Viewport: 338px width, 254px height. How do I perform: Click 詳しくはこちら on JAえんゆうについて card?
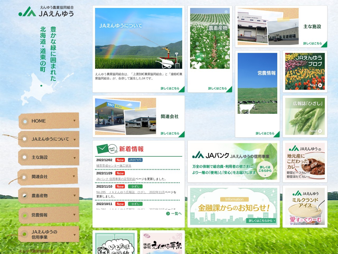(x=170, y=88)
